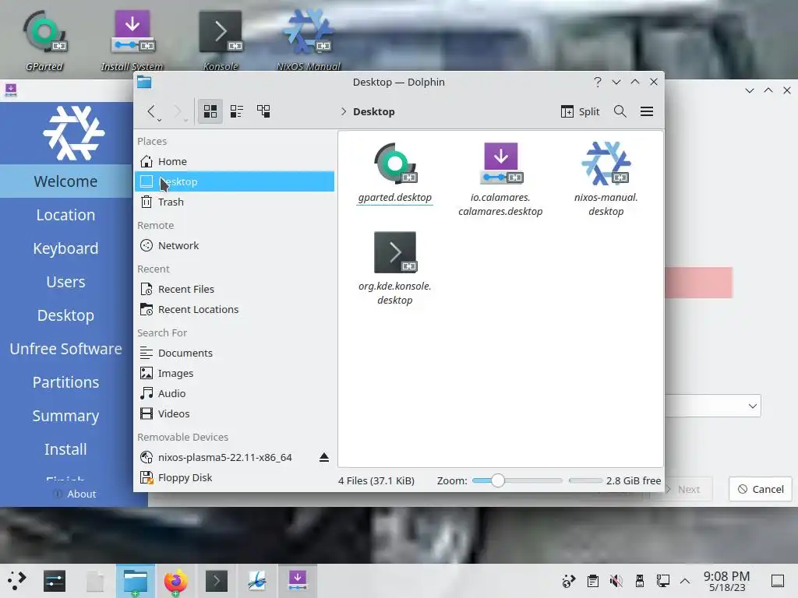Click muted audio volume tray icon
The image size is (798, 598).
(616, 581)
